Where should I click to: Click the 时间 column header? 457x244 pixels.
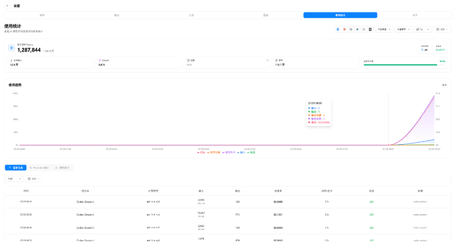coord(26,191)
